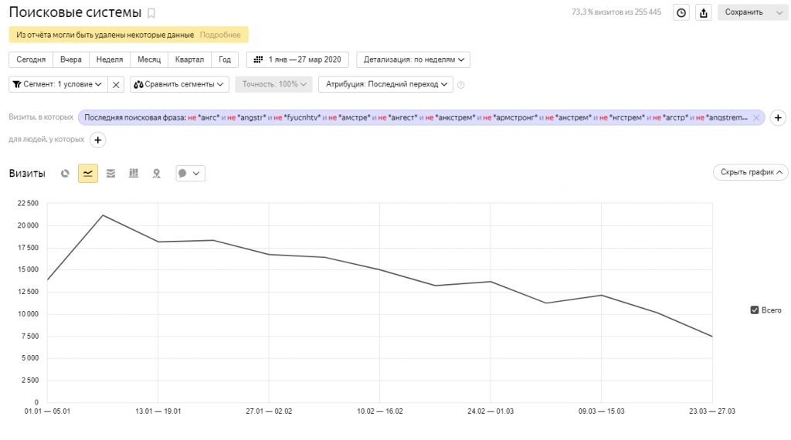Click the export/share report icon
This screenshot has height=440, width=791.
coord(703,12)
